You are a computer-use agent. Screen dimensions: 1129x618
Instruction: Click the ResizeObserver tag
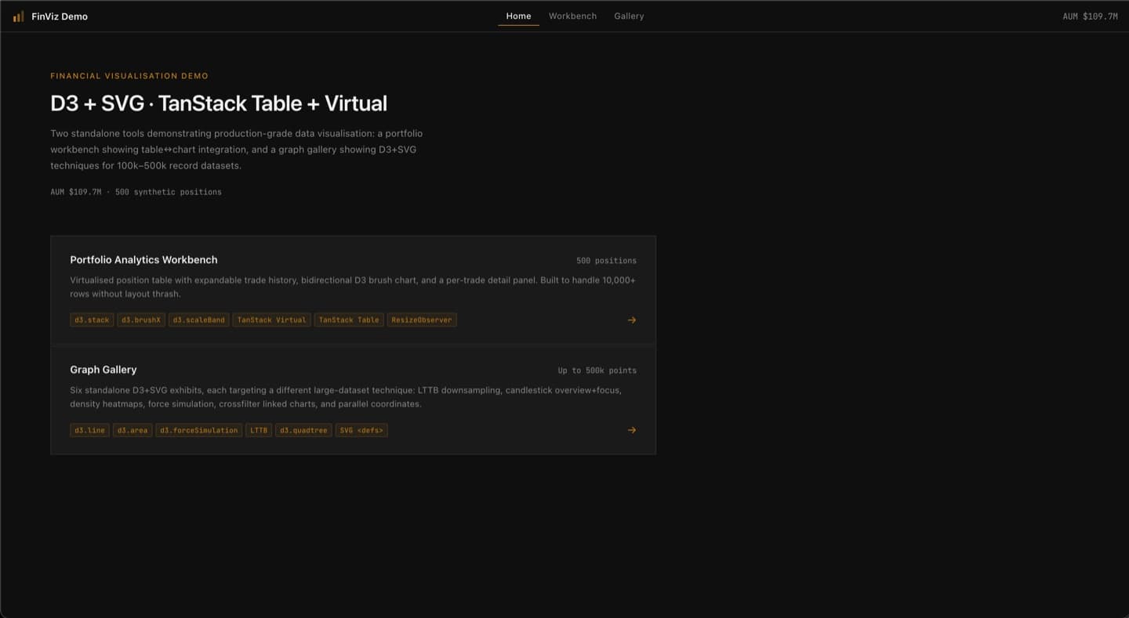click(x=422, y=320)
